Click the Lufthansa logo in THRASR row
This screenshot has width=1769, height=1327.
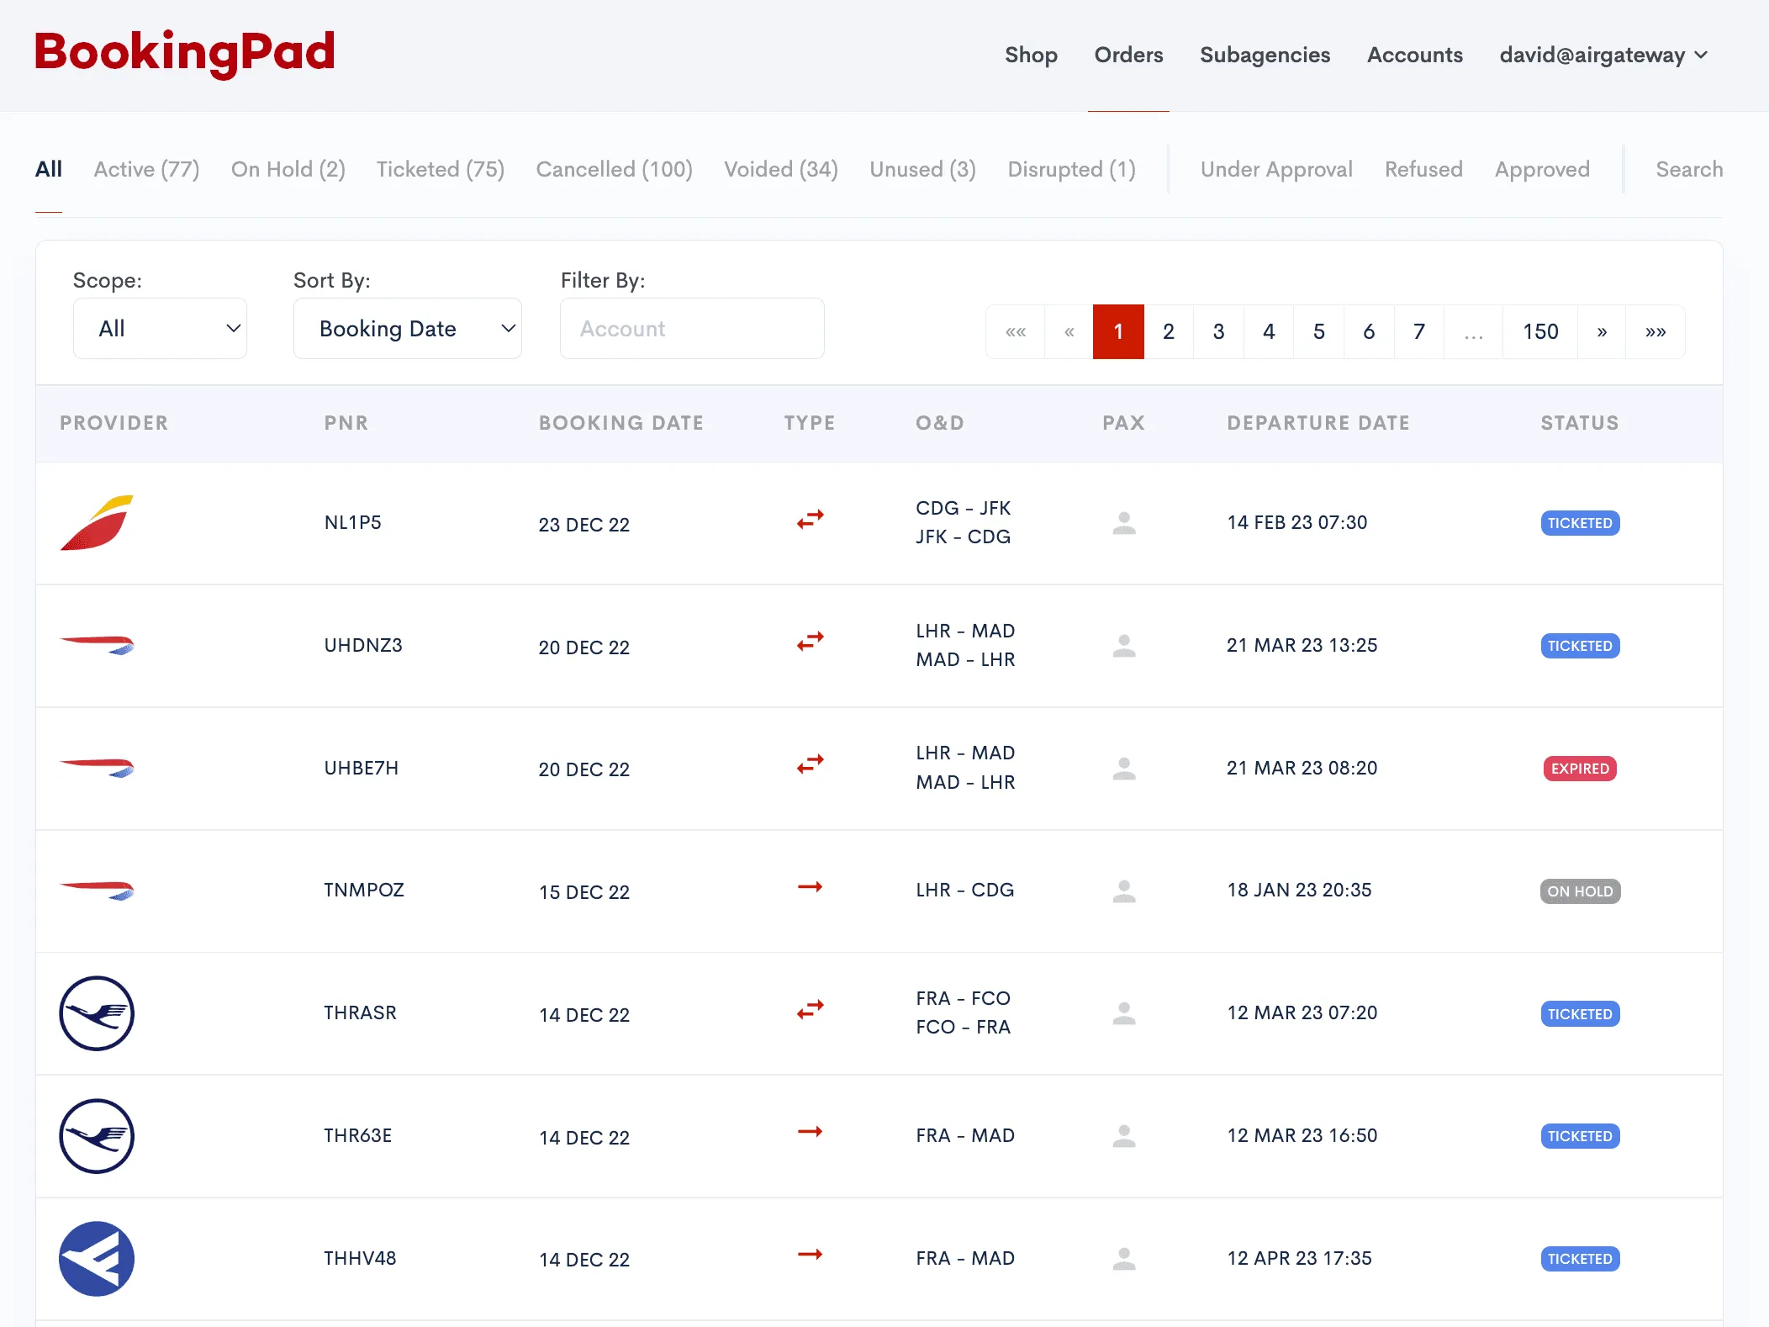(97, 1013)
